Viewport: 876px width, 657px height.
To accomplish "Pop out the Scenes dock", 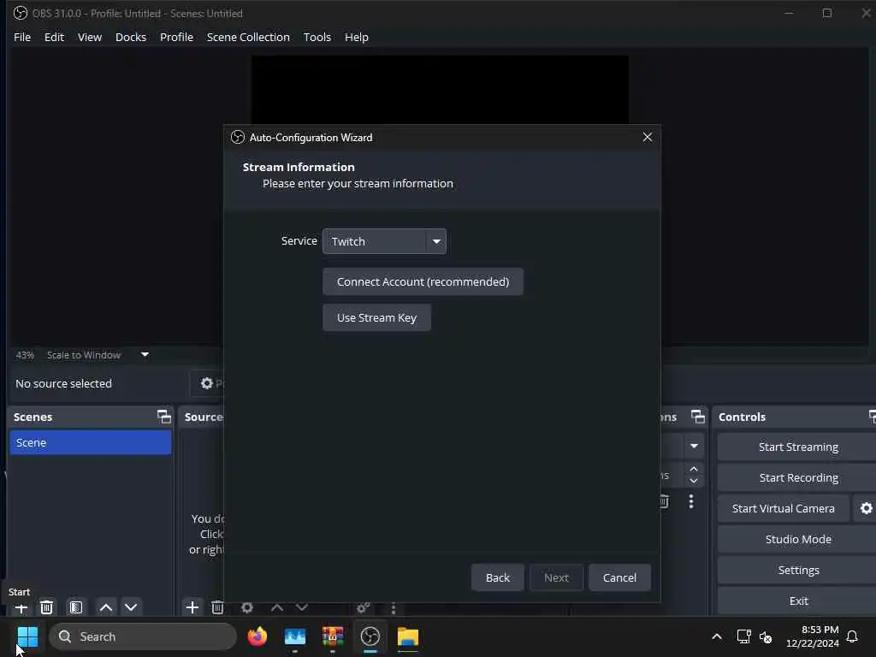I will point(163,417).
